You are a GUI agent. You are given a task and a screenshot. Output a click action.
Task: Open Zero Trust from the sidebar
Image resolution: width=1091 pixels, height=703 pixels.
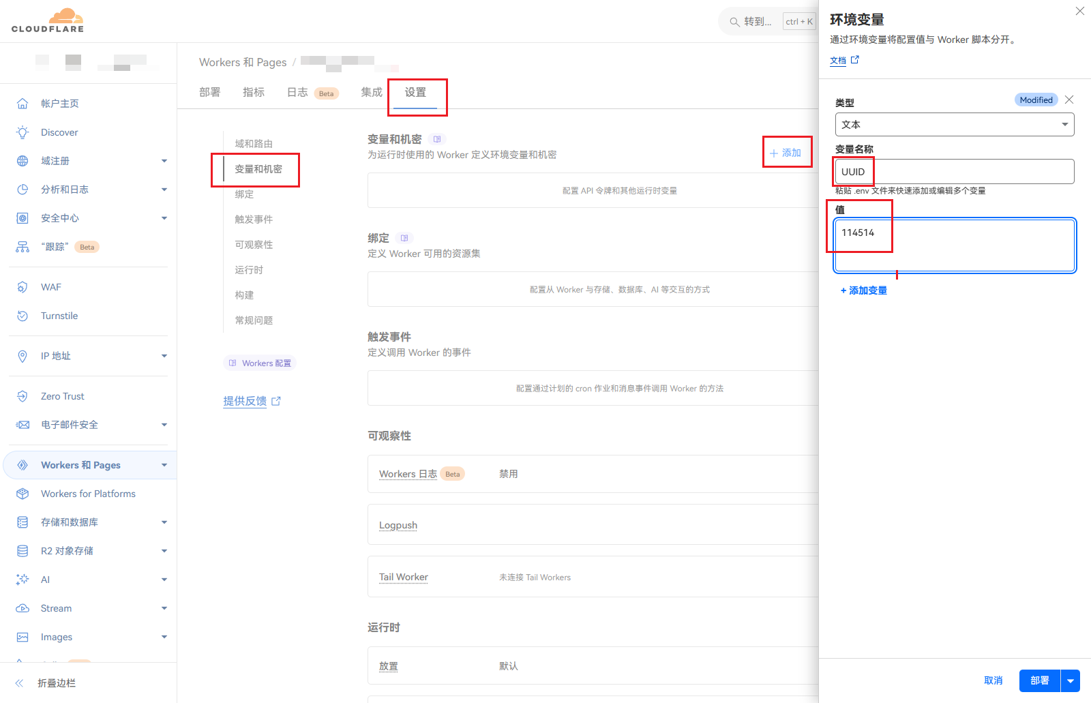coord(62,396)
